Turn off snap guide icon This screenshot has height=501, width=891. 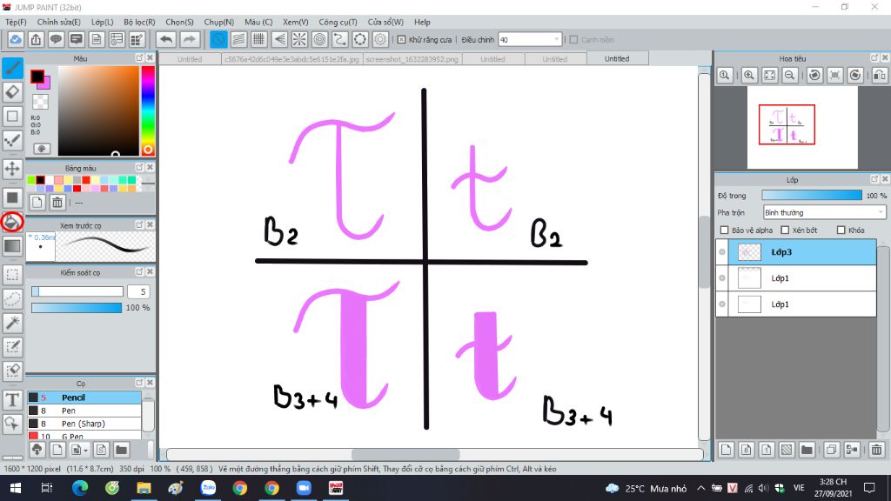(x=218, y=39)
